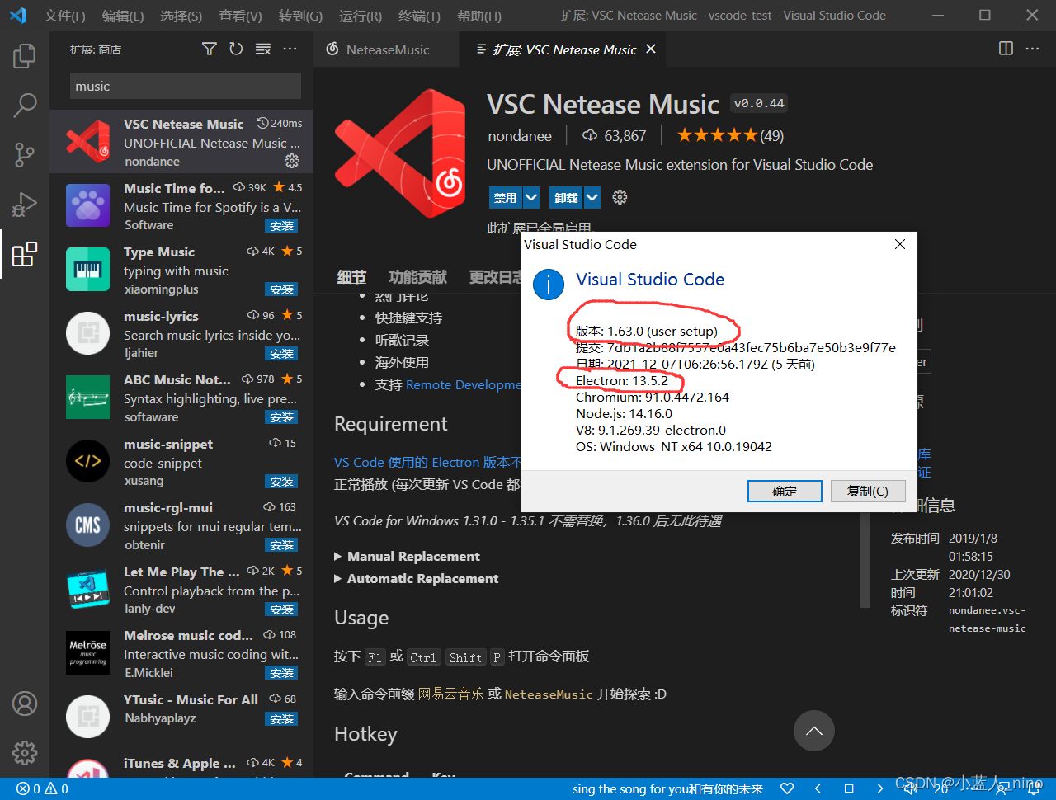Install the YTusic - Music For All extension

coord(281,719)
